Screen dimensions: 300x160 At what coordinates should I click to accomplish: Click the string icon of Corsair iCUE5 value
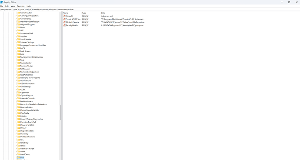coord(64,19)
